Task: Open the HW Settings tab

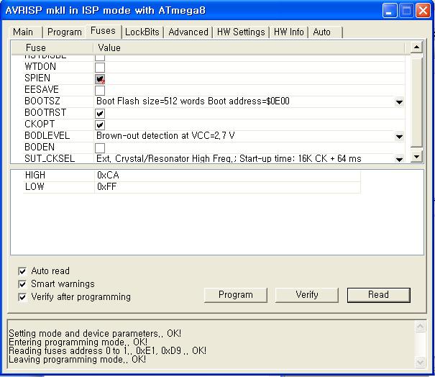Action: pos(241,32)
